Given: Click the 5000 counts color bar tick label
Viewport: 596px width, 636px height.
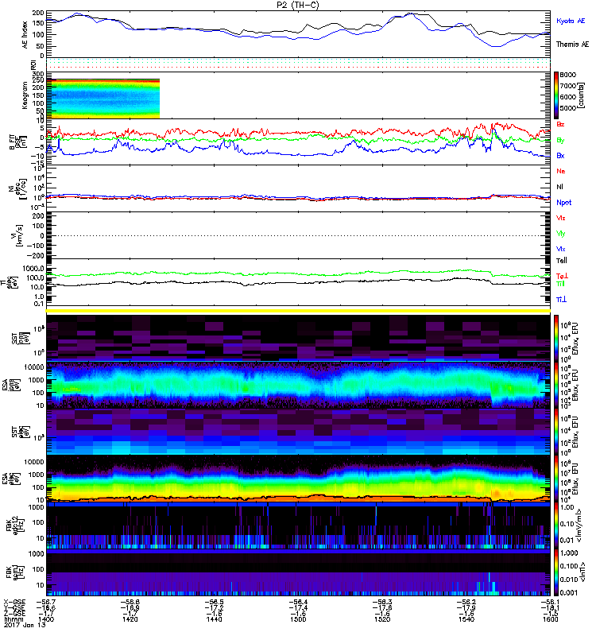Looking at the screenshot, I should point(567,108).
